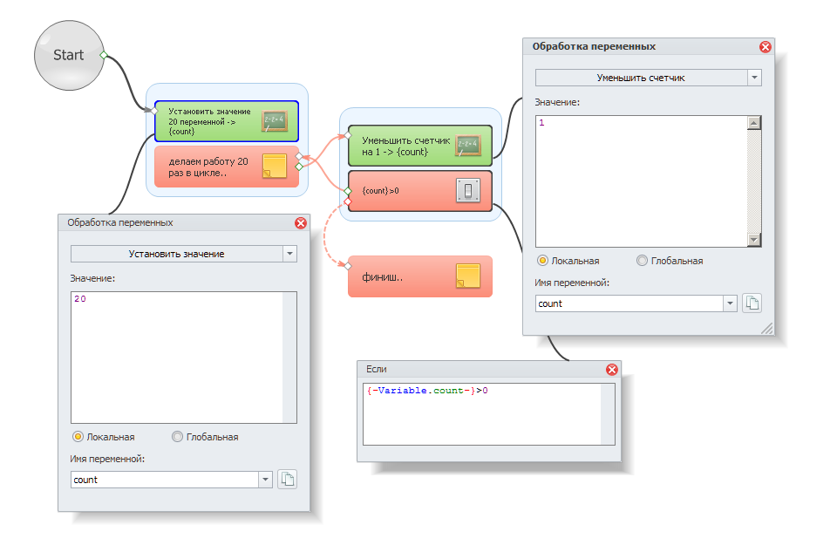The image size is (837, 552).
Task: Open the 'Установить значение' action dropdown
Action: (x=289, y=254)
